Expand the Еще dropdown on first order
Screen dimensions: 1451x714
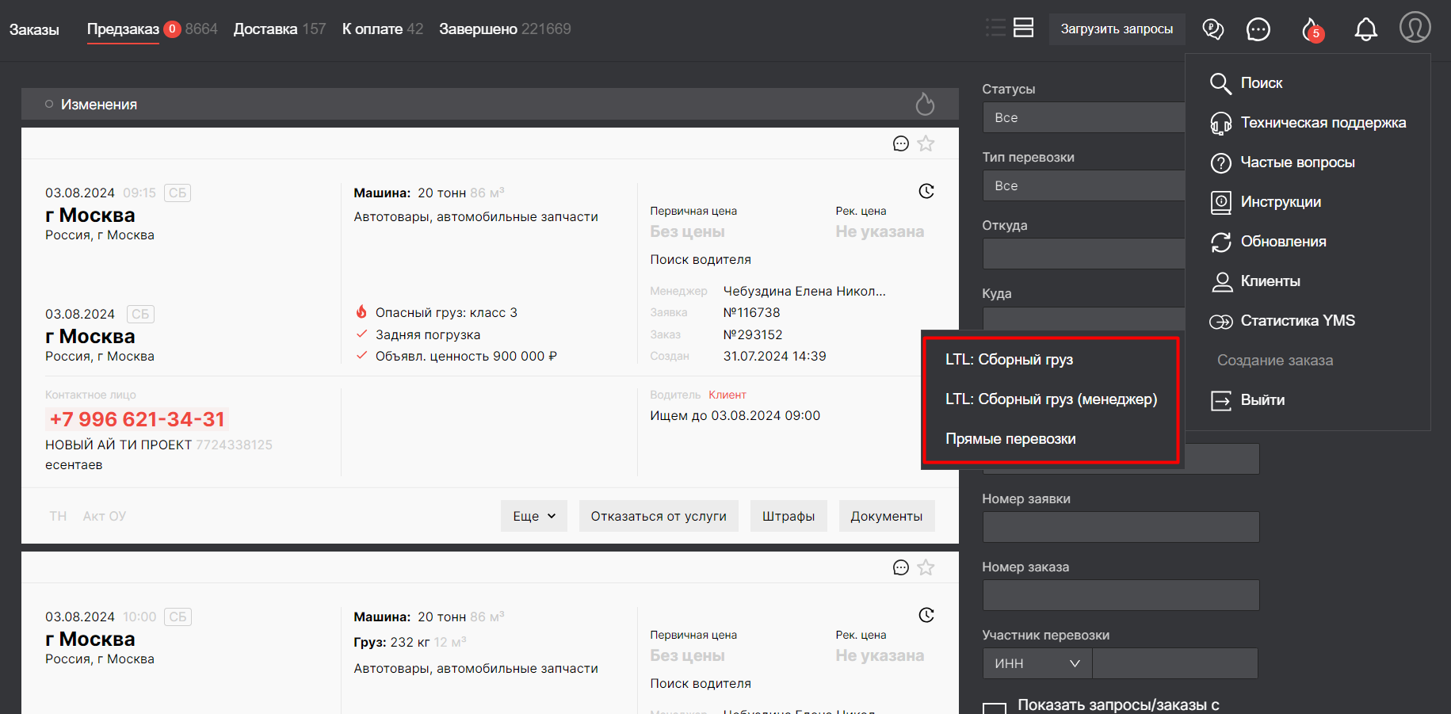click(534, 516)
